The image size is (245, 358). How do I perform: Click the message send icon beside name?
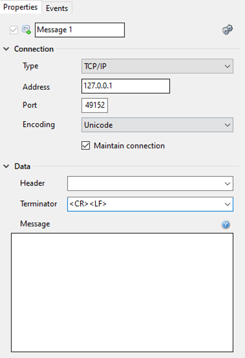point(26,30)
